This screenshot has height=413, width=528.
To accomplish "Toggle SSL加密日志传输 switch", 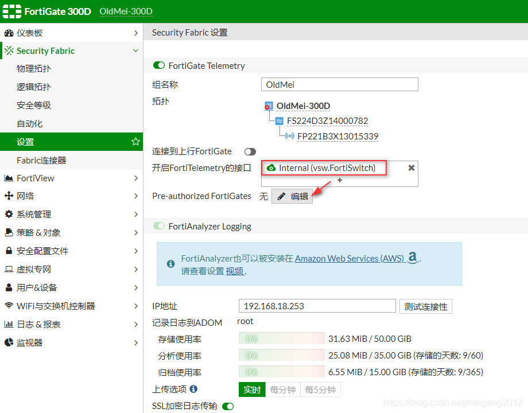I will point(228,406).
